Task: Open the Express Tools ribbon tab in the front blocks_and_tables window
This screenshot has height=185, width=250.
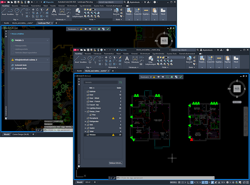Action: [171, 54]
